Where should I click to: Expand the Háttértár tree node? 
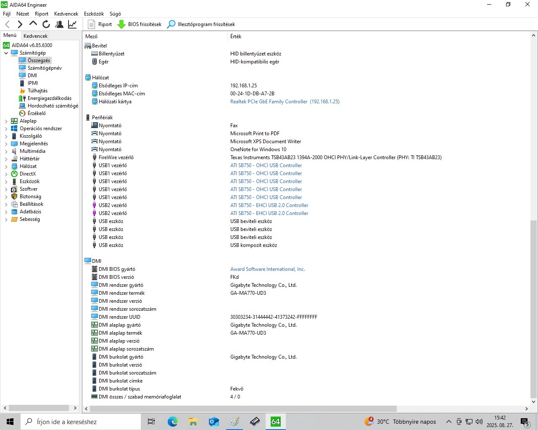click(x=6, y=159)
